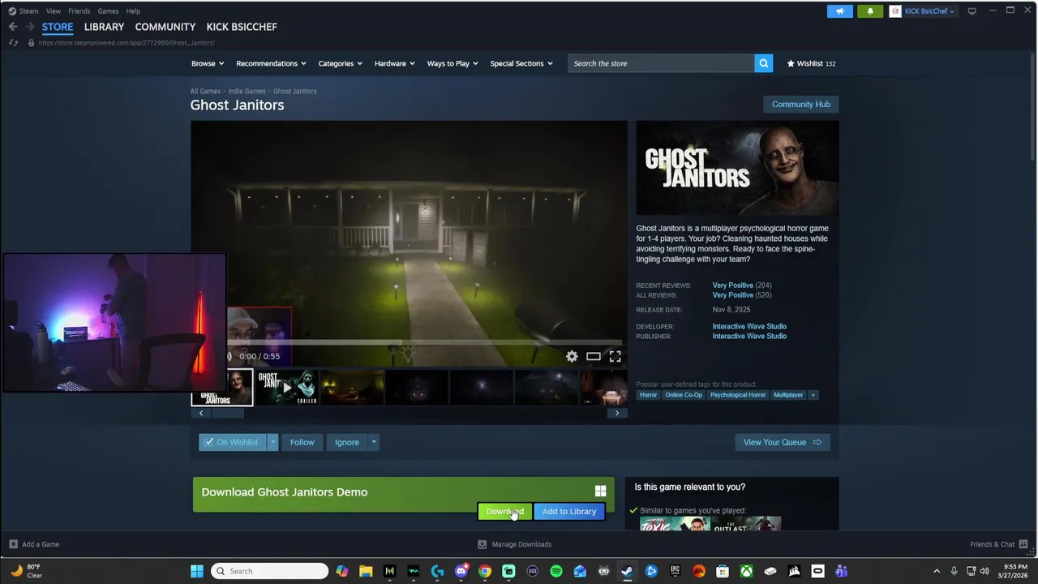Open the KICK BSICCHEF profile tab
Viewport: 1038px width, 584px height.
(242, 27)
